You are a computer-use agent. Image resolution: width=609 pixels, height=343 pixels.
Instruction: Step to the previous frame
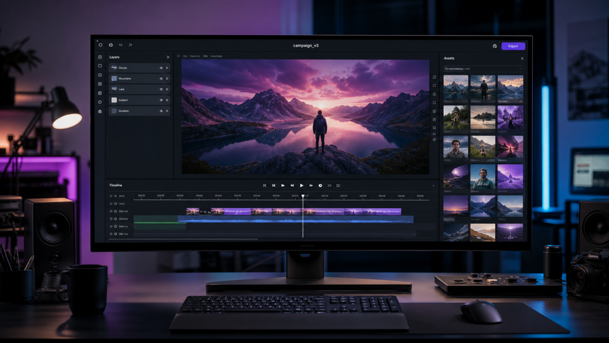(273, 186)
